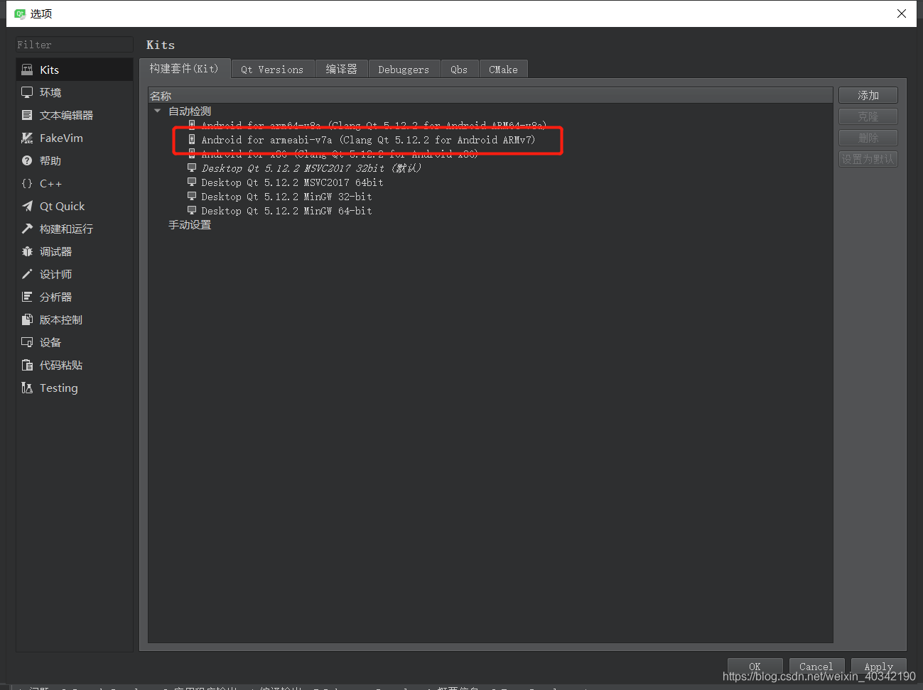
Task: Confirm with the OK button
Action: tap(755, 666)
